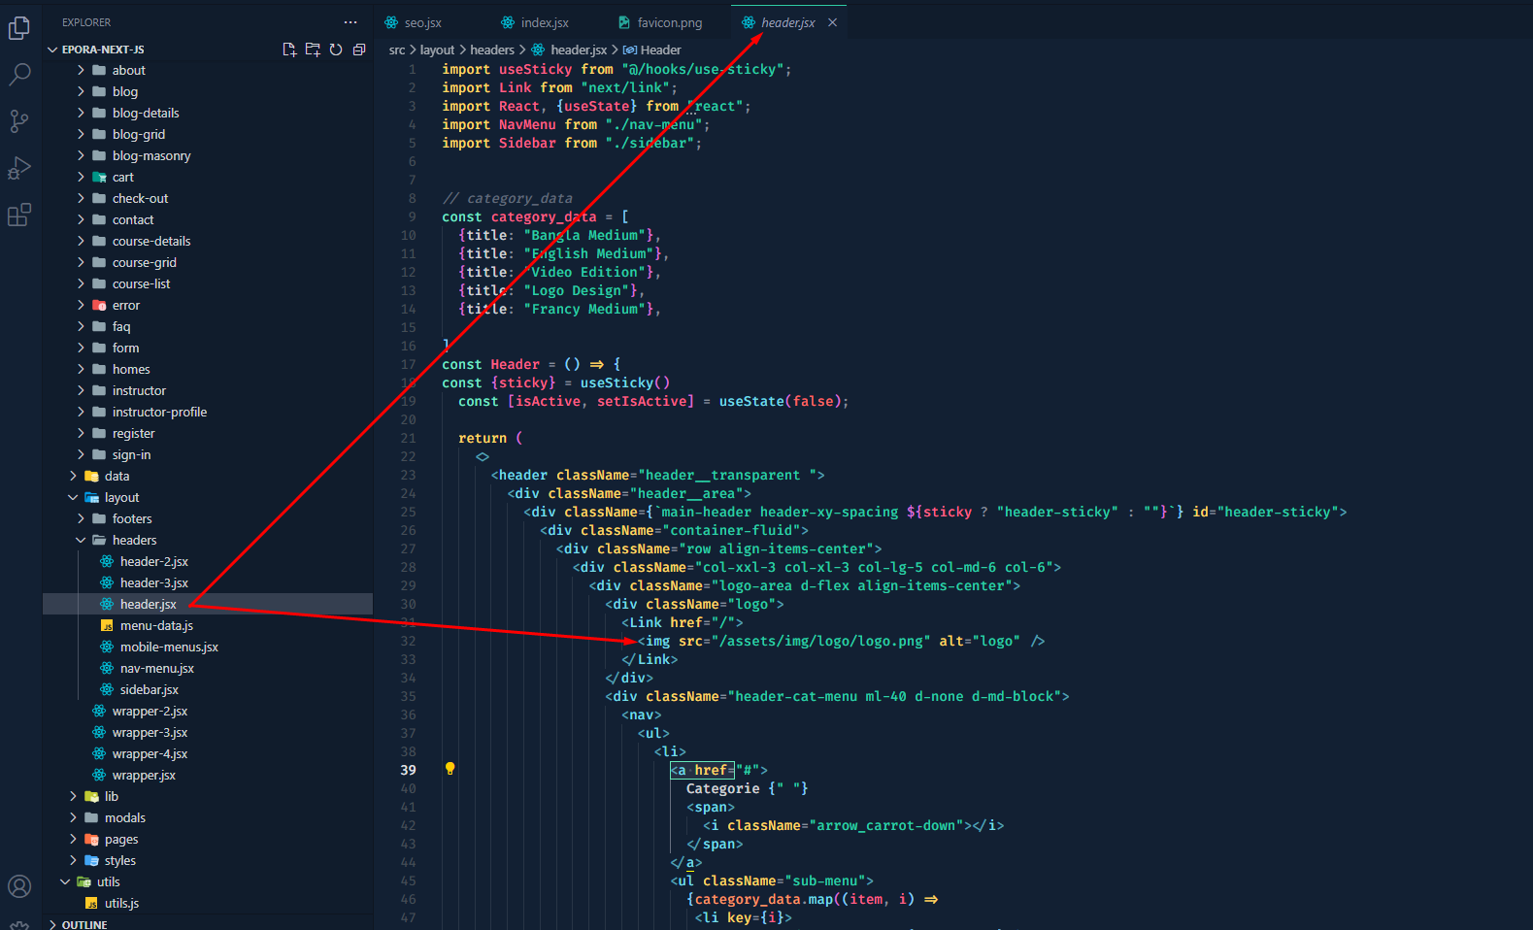Switch to the favicon.png tab
The image size is (1533, 930).
pos(668,22)
